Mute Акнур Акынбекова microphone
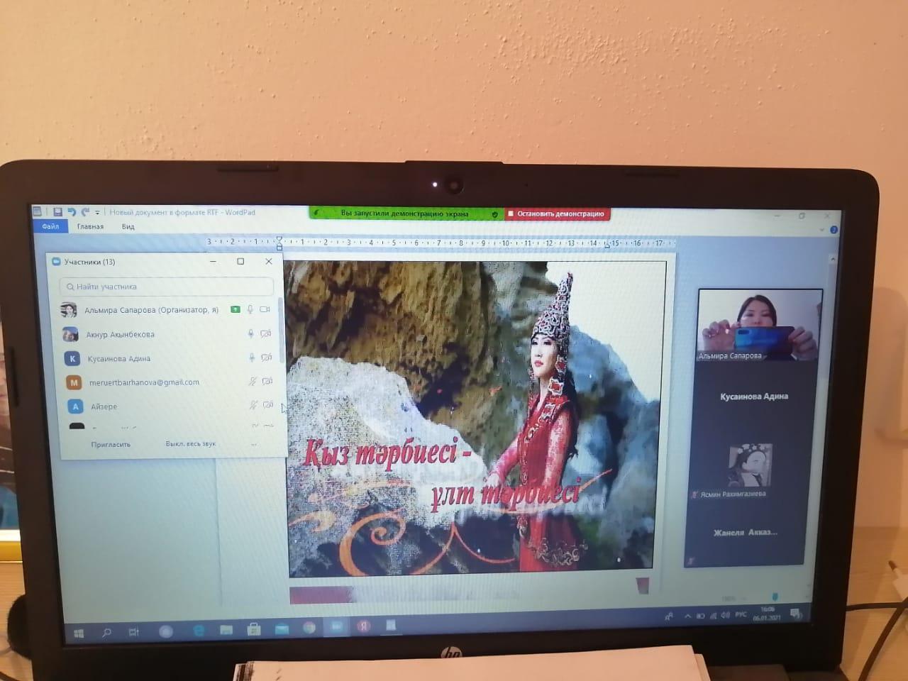The image size is (908, 681). [x=250, y=334]
